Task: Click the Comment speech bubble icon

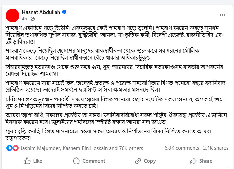Action: click(x=76, y=161)
